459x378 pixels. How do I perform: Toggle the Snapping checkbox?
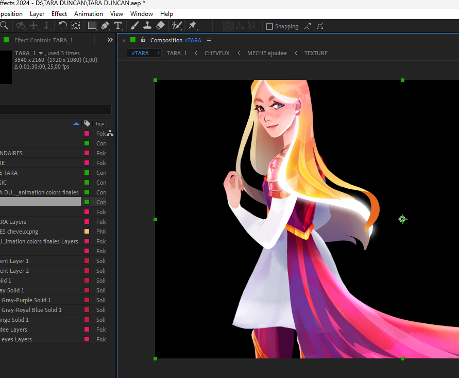point(269,26)
